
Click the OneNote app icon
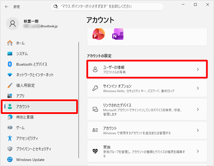[118, 34]
